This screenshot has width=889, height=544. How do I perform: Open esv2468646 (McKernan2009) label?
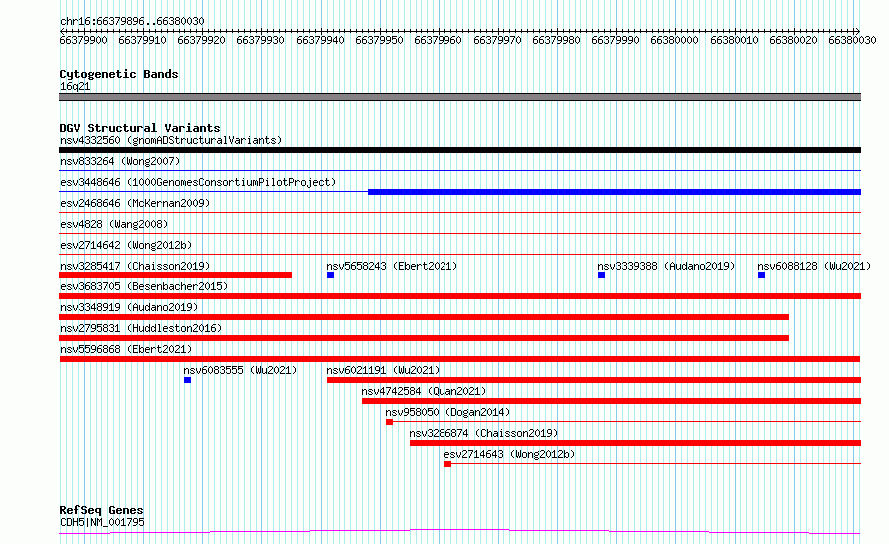click(x=135, y=203)
